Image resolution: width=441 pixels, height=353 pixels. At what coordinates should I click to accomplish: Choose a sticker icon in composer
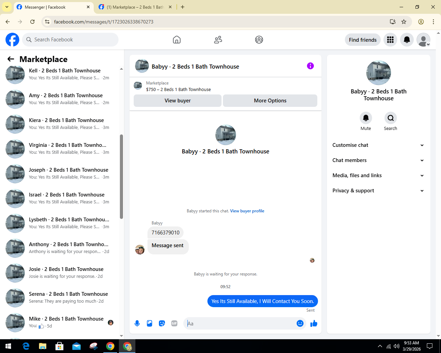tap(162, 323)
